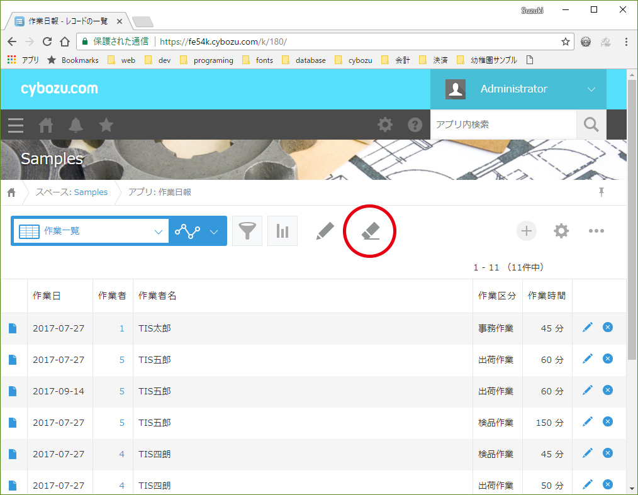The image size is (638, 495).
Task: Open the アプリ bookmarks shortcut
Action: click(23, 60)
